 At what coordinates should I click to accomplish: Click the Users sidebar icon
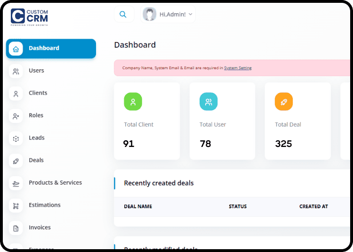(16, 71)
